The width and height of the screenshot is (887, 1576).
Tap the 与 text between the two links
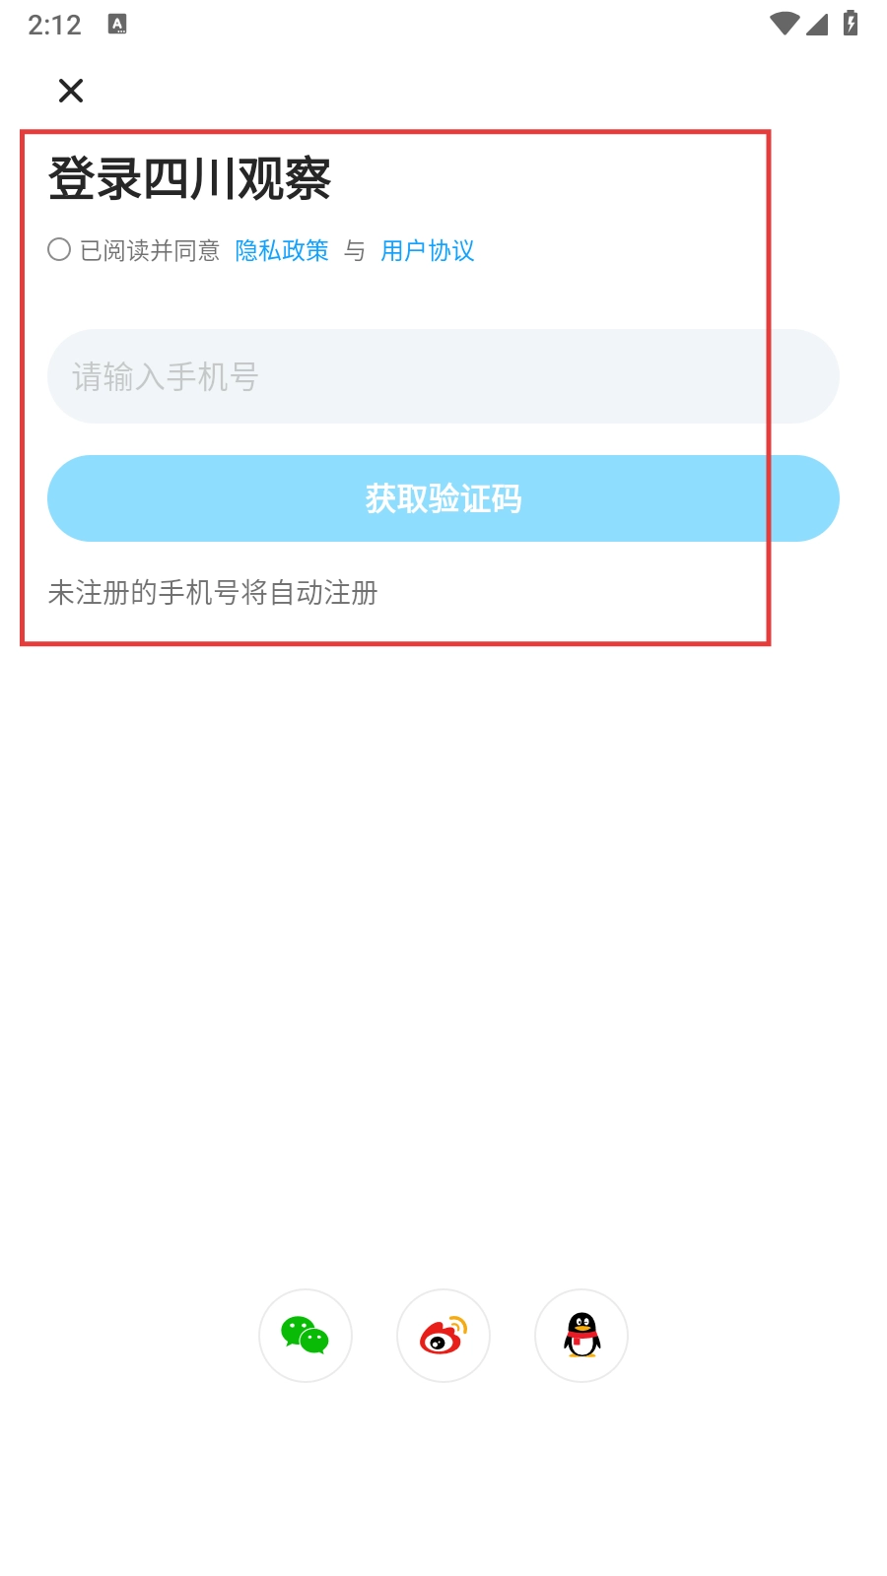coord(355,251)
